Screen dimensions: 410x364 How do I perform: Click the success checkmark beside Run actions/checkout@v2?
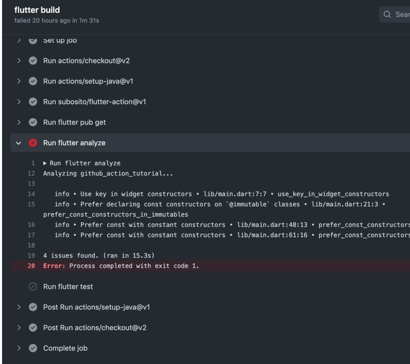click(x=33, y=60)
